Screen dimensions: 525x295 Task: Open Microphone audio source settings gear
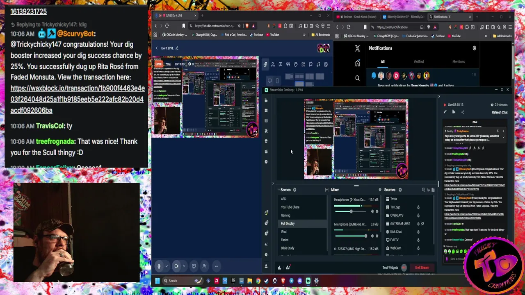377,236
